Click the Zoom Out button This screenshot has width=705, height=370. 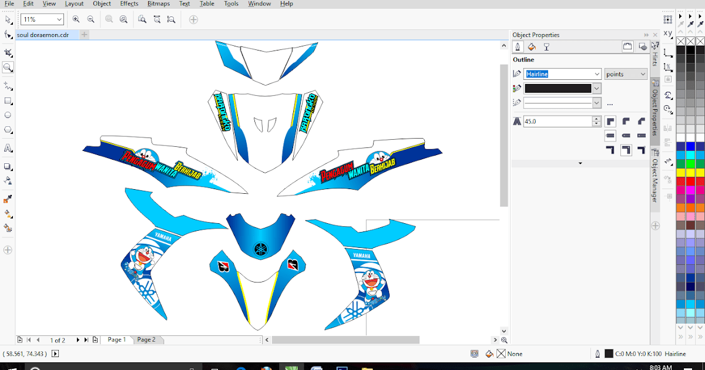90,19
